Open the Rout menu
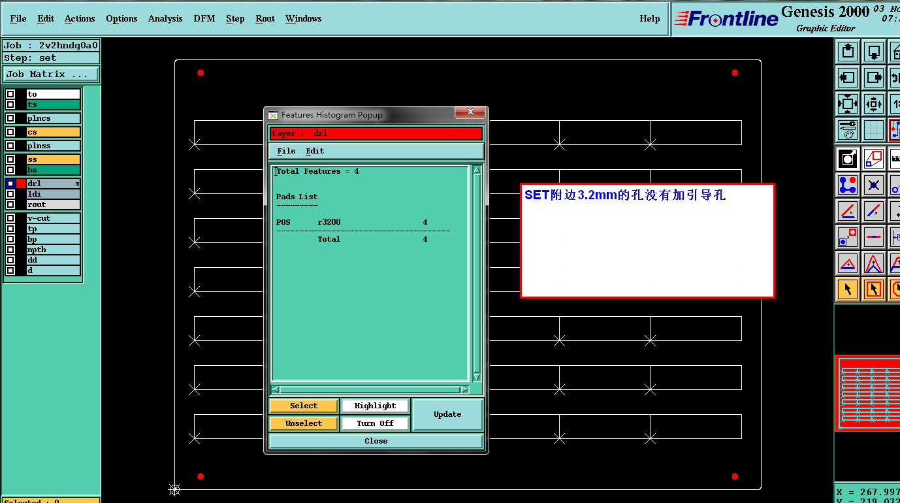 pyautogui.click(x=265, y=18)
